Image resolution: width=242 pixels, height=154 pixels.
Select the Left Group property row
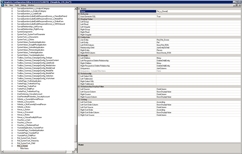click(160, 22)
